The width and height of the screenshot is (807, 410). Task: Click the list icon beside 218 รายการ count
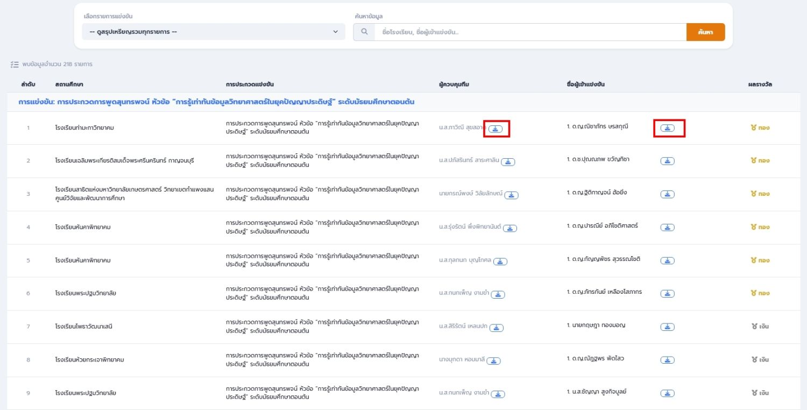15,64
